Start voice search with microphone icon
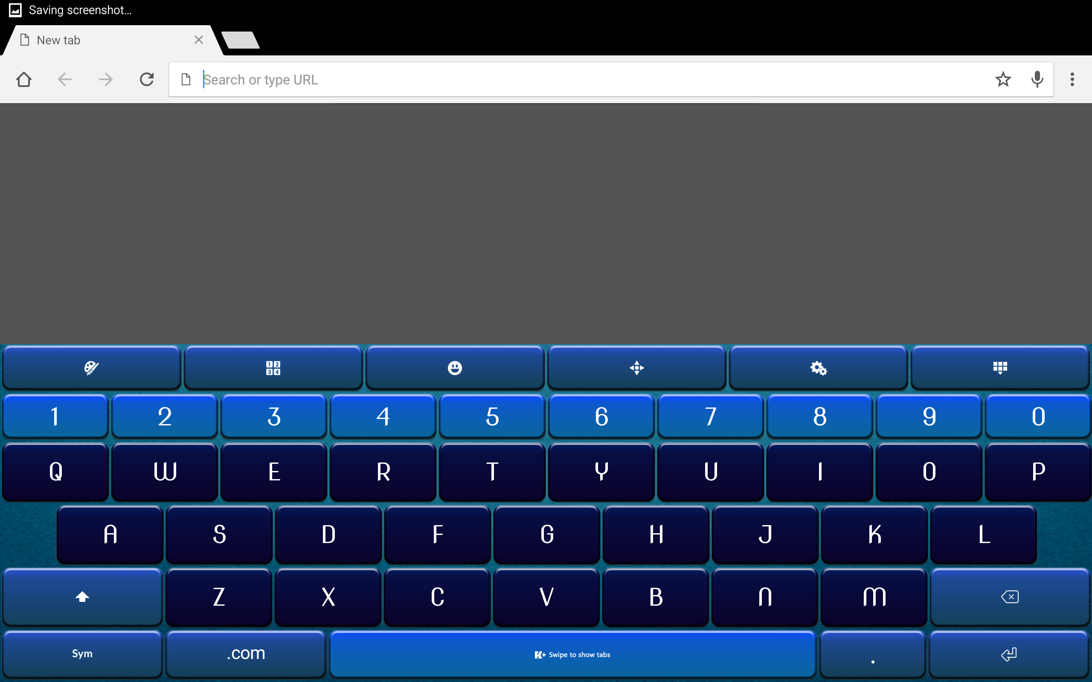1092x682 pixels. click(1037, 79)
